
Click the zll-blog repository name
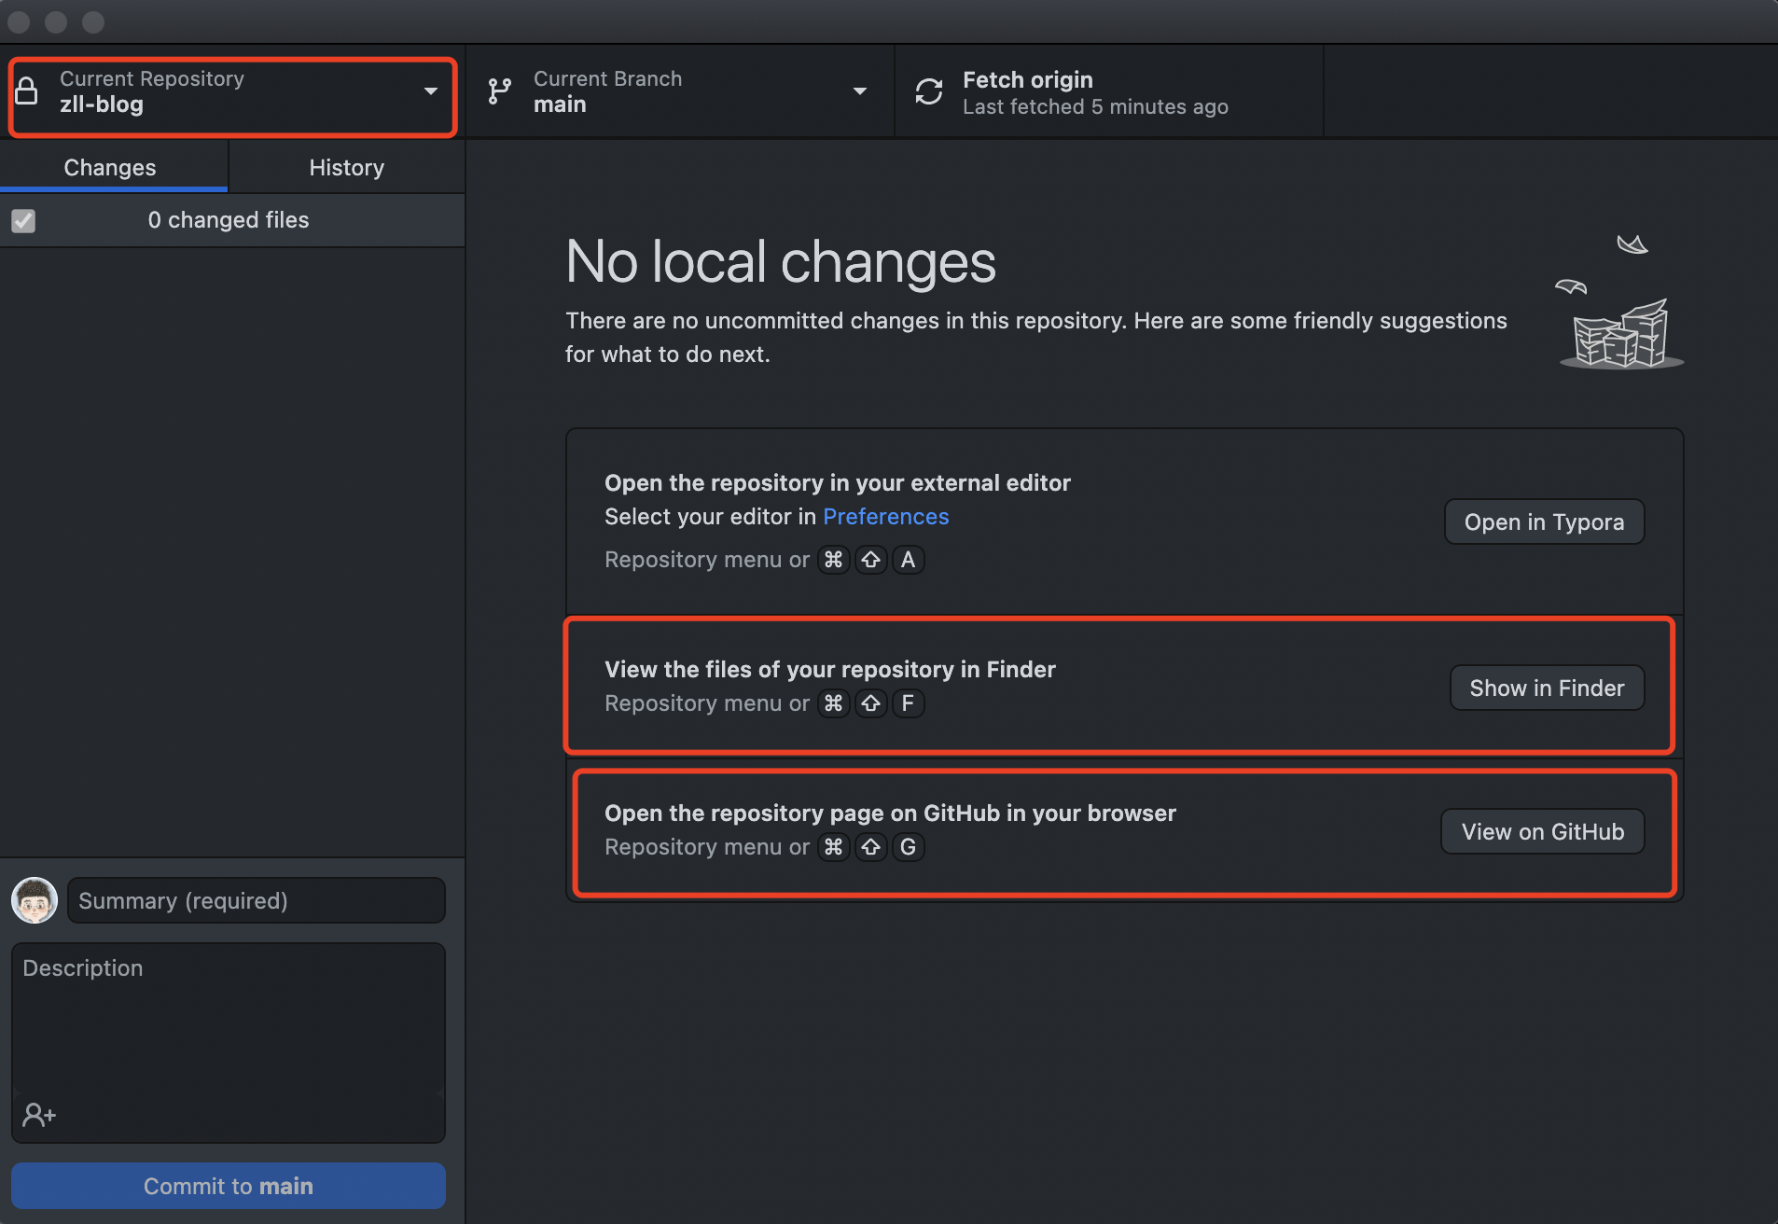coord(102,104)
